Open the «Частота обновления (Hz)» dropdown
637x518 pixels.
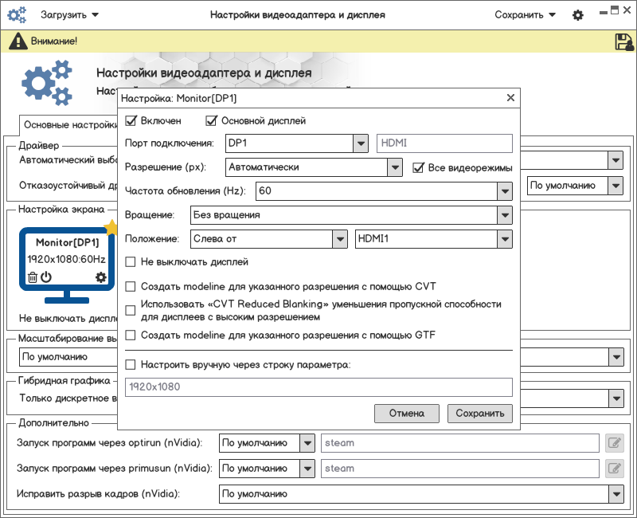(x=503, y=191)
